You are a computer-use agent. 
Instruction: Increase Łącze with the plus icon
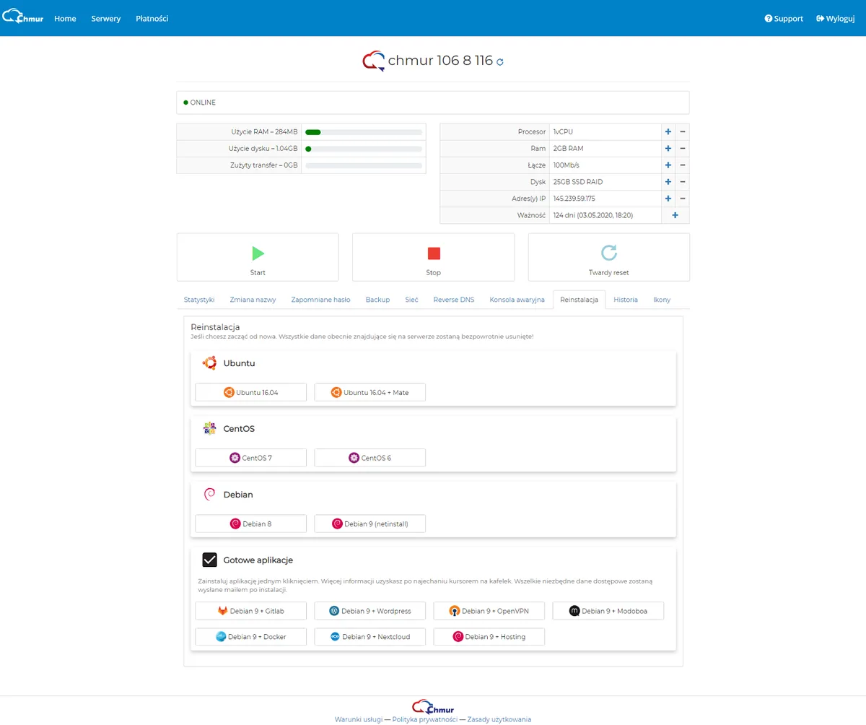coord(668,165)
